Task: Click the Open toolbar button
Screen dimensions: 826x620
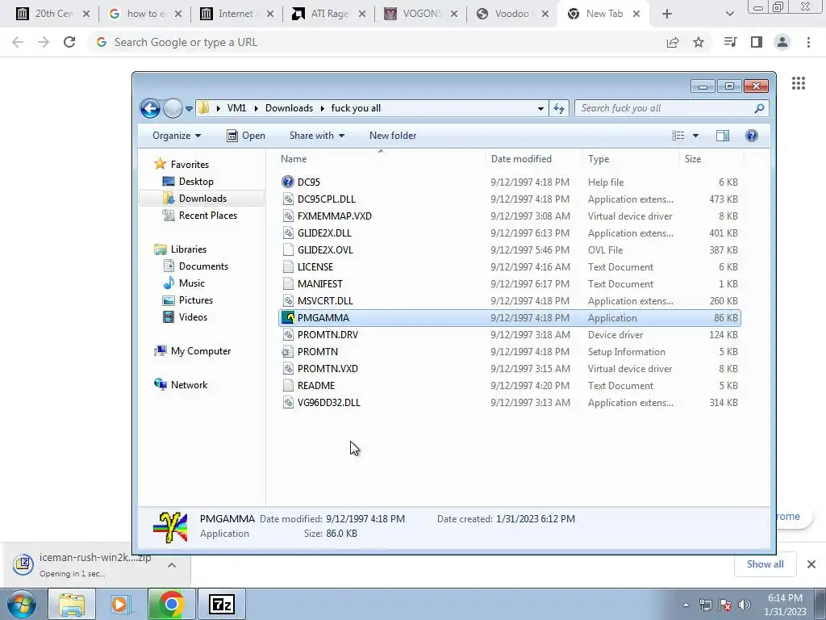Action: [246, 136]
